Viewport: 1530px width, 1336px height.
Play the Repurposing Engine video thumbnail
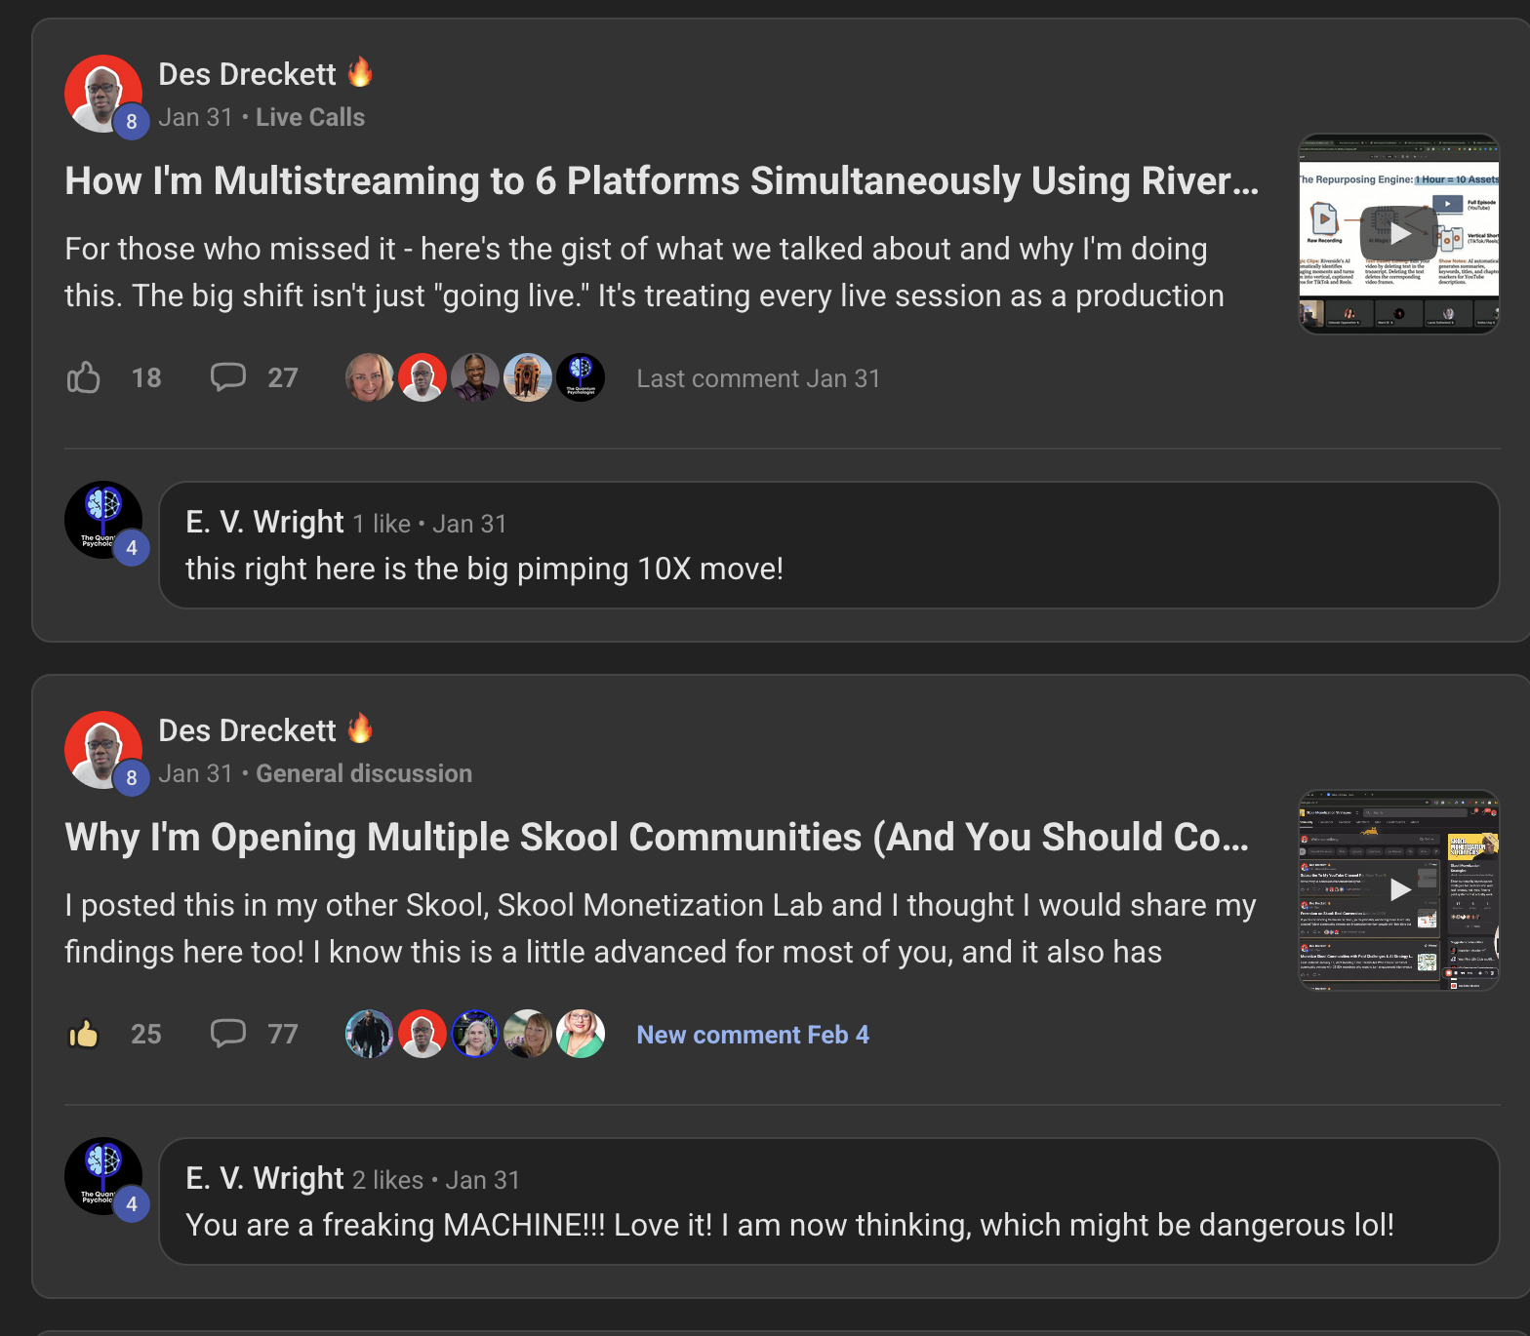point(1399,234)
